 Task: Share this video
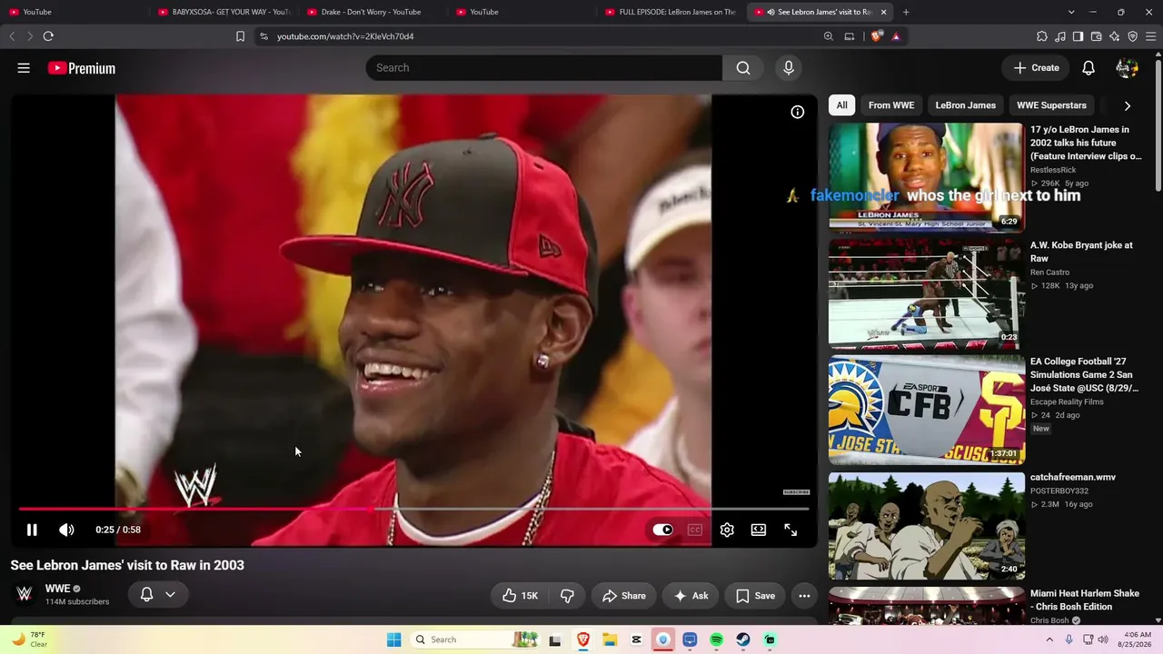[623, 596]
